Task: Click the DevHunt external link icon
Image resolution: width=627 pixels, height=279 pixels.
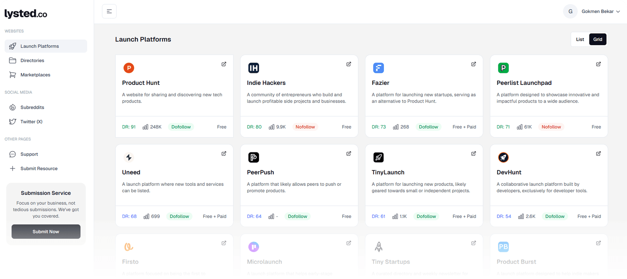Action: 598,154
